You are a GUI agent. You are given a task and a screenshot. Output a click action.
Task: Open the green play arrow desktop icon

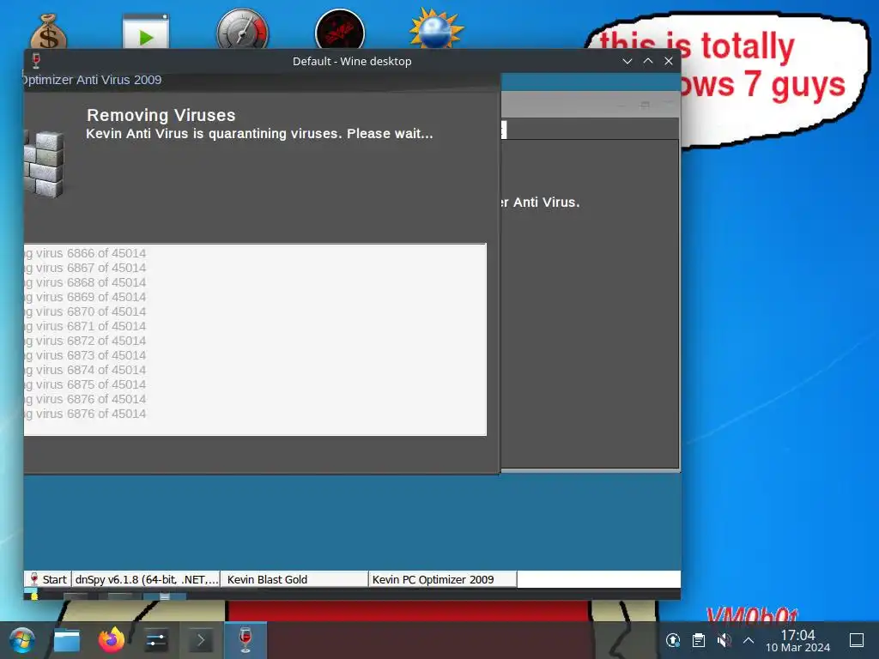point(146,32)
